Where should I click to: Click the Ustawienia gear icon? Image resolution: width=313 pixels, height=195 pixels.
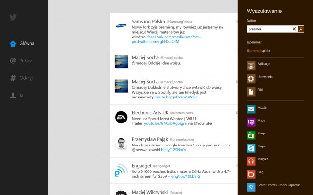(x=251, y=79)
